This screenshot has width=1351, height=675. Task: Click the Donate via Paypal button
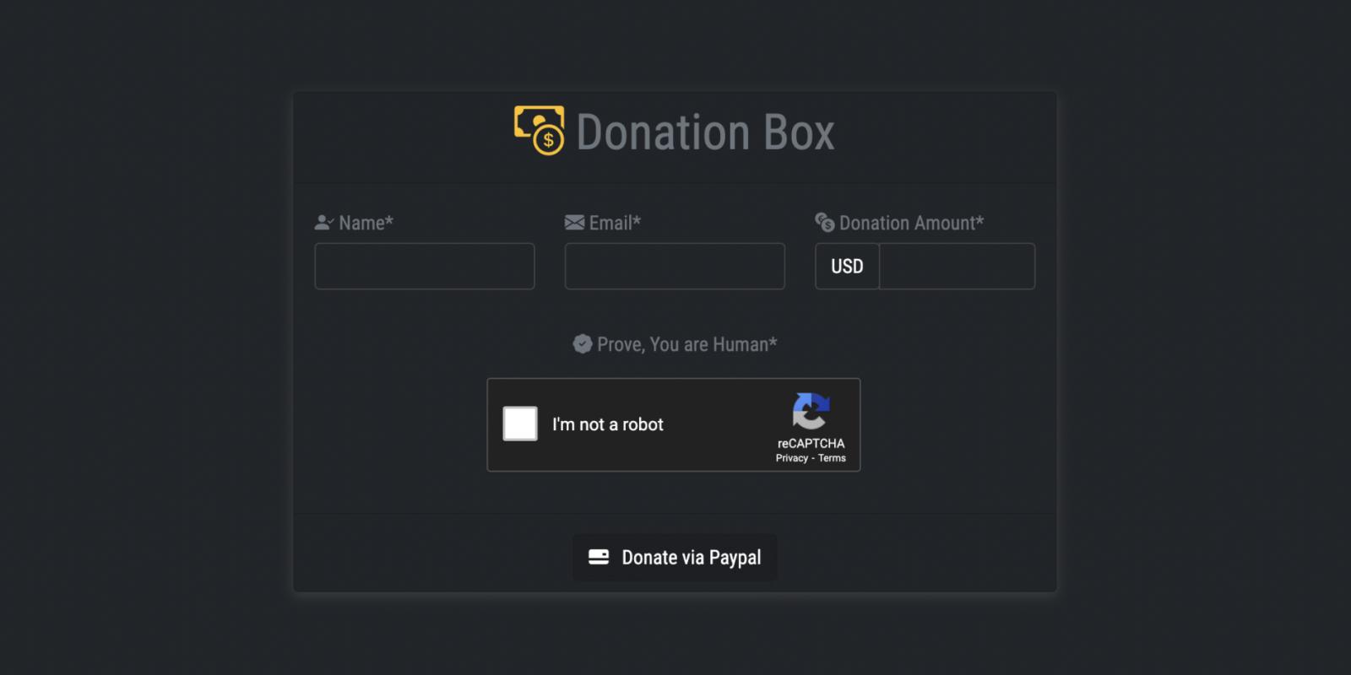click(674, 557)
